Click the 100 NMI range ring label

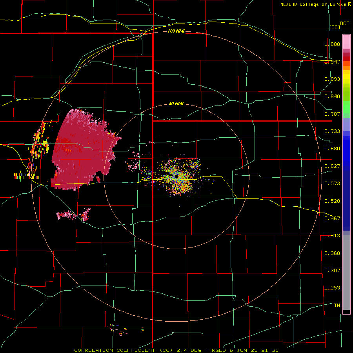(176, 31)
